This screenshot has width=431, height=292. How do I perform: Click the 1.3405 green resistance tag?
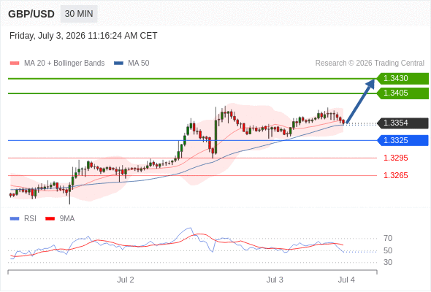(x=403, y=93)
